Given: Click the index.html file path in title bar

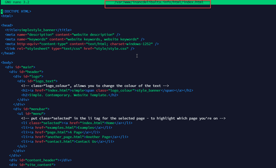Looking at the screenshot, I should [x=158, y=2].
